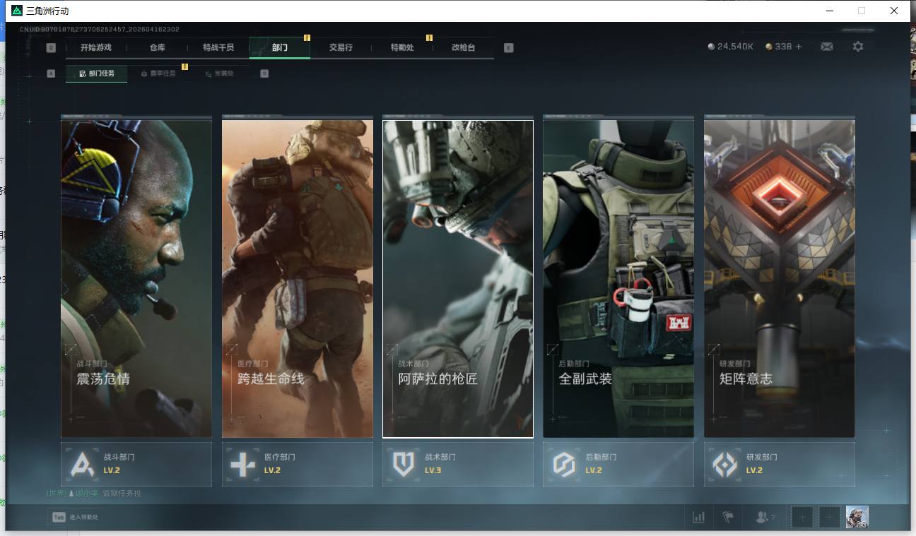Click the expand arrow icon on 震荡危情 card
916x536 pixels.
[71, 350]
